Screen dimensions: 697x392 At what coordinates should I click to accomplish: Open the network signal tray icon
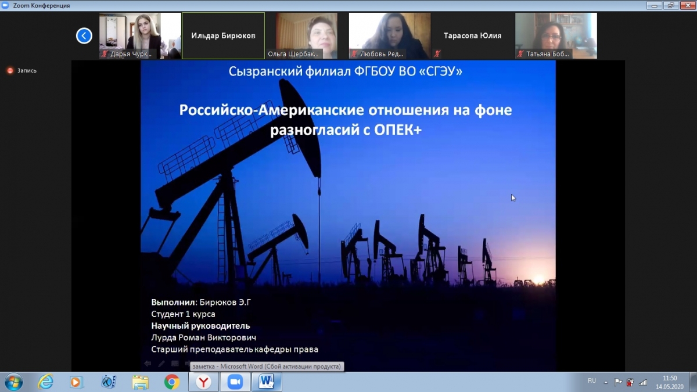(643, 382)
